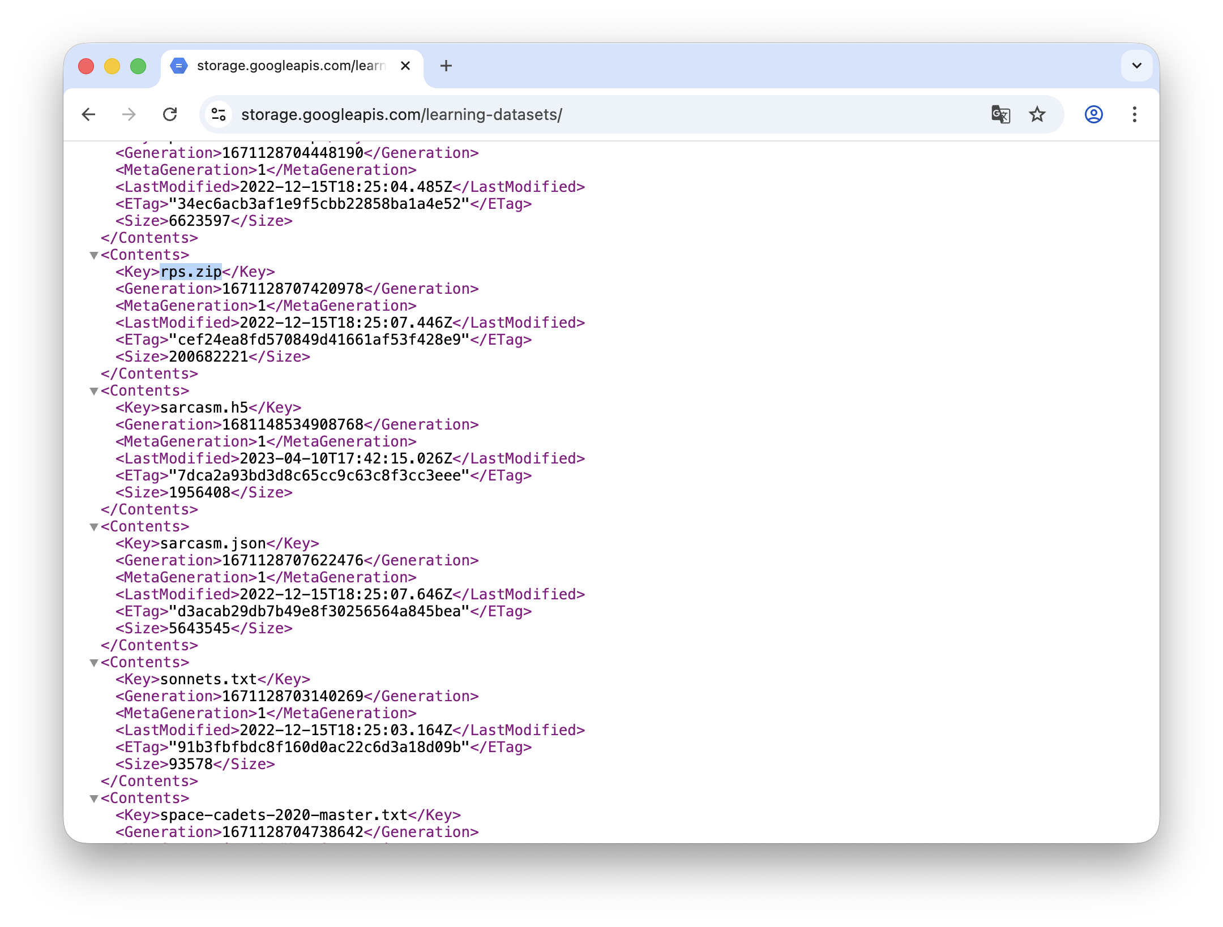Click the back navigation arrow
Image resolution: width=1223 pixels, height=927 pixels.
coord(89,114)
